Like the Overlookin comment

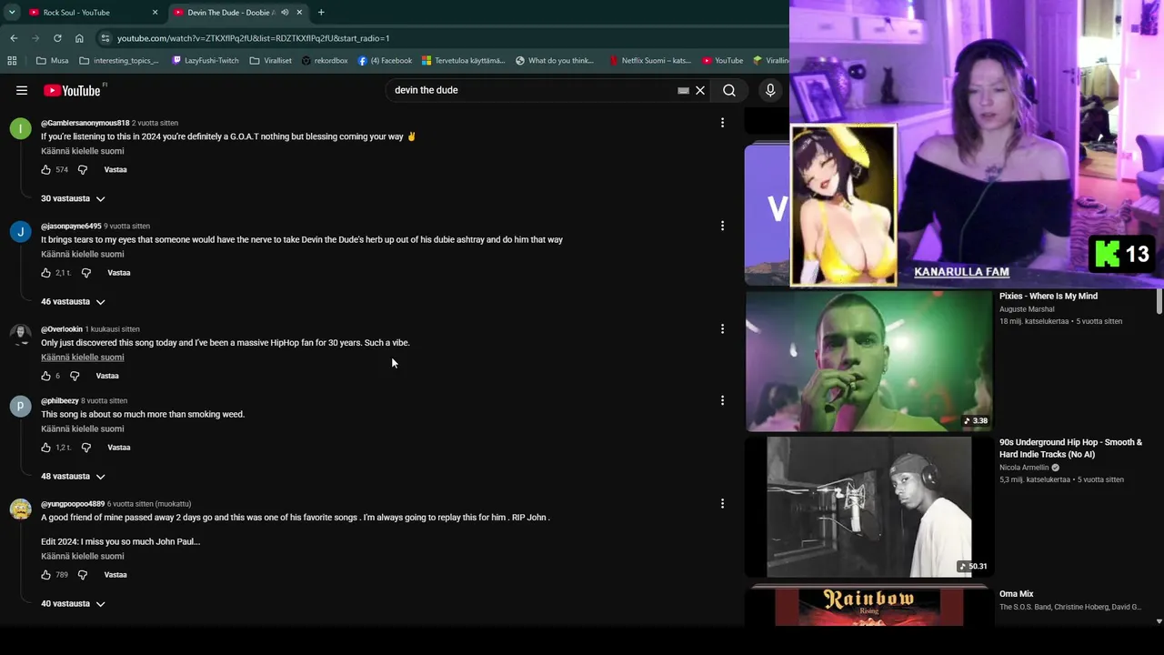(46, 376)
